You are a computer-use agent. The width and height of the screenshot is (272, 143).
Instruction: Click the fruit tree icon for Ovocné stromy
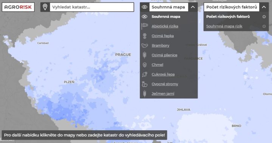144,84
